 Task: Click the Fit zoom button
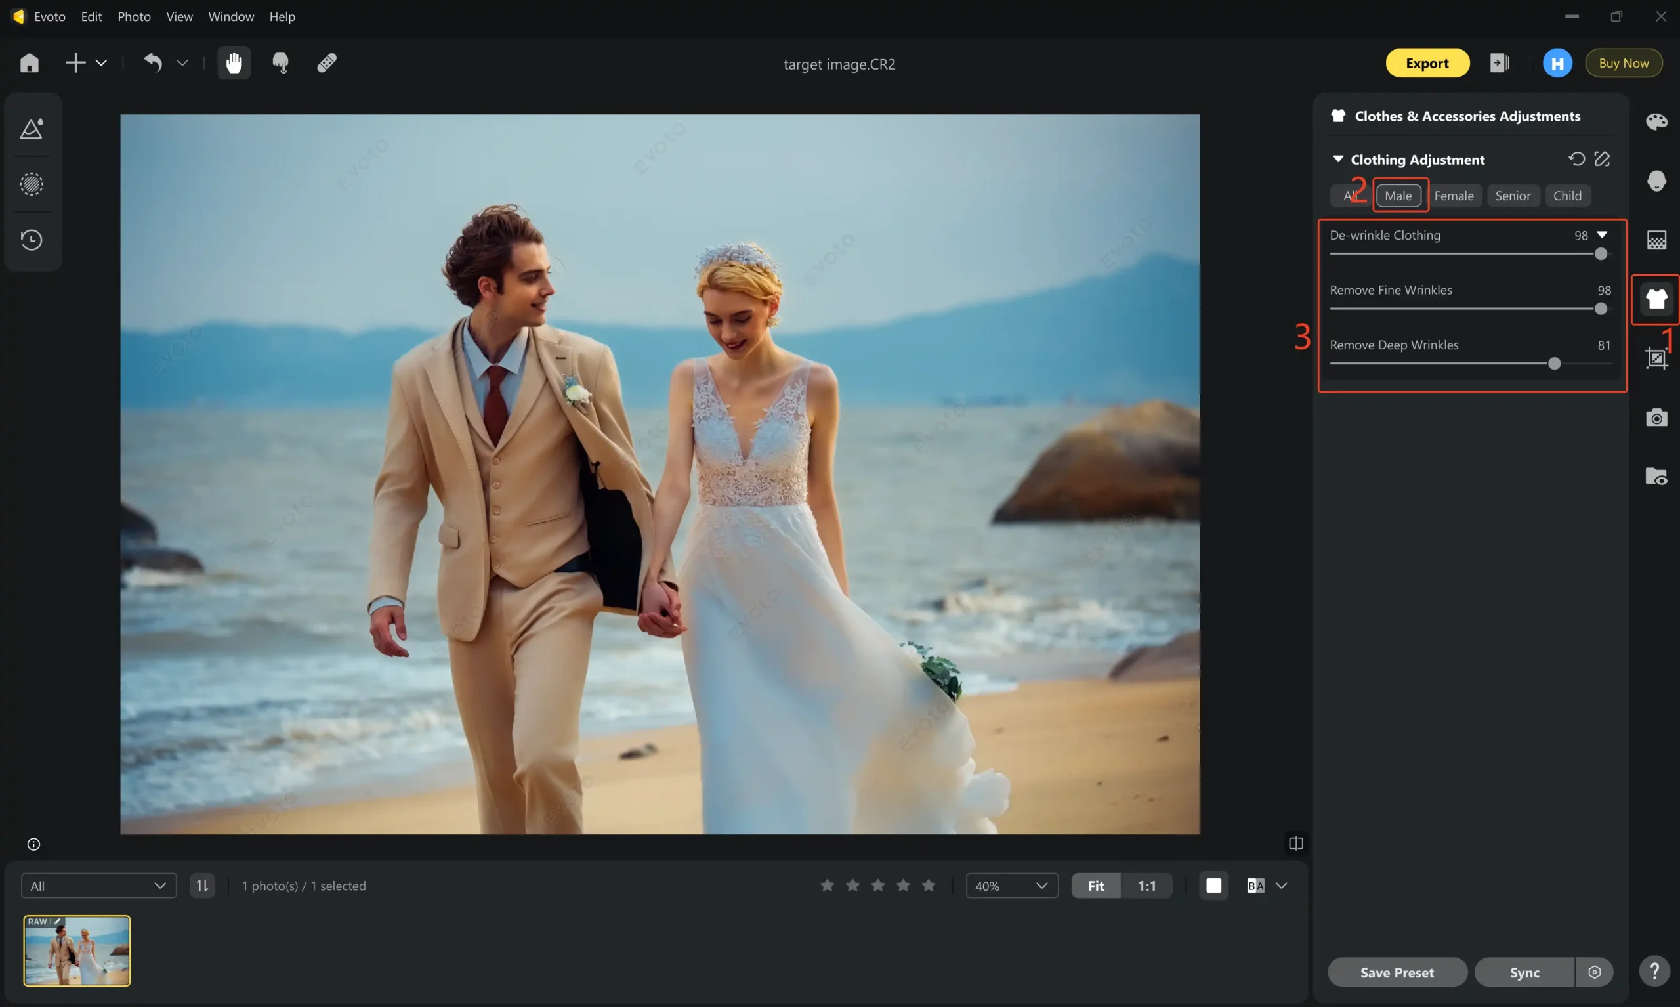coord(1095,886)
